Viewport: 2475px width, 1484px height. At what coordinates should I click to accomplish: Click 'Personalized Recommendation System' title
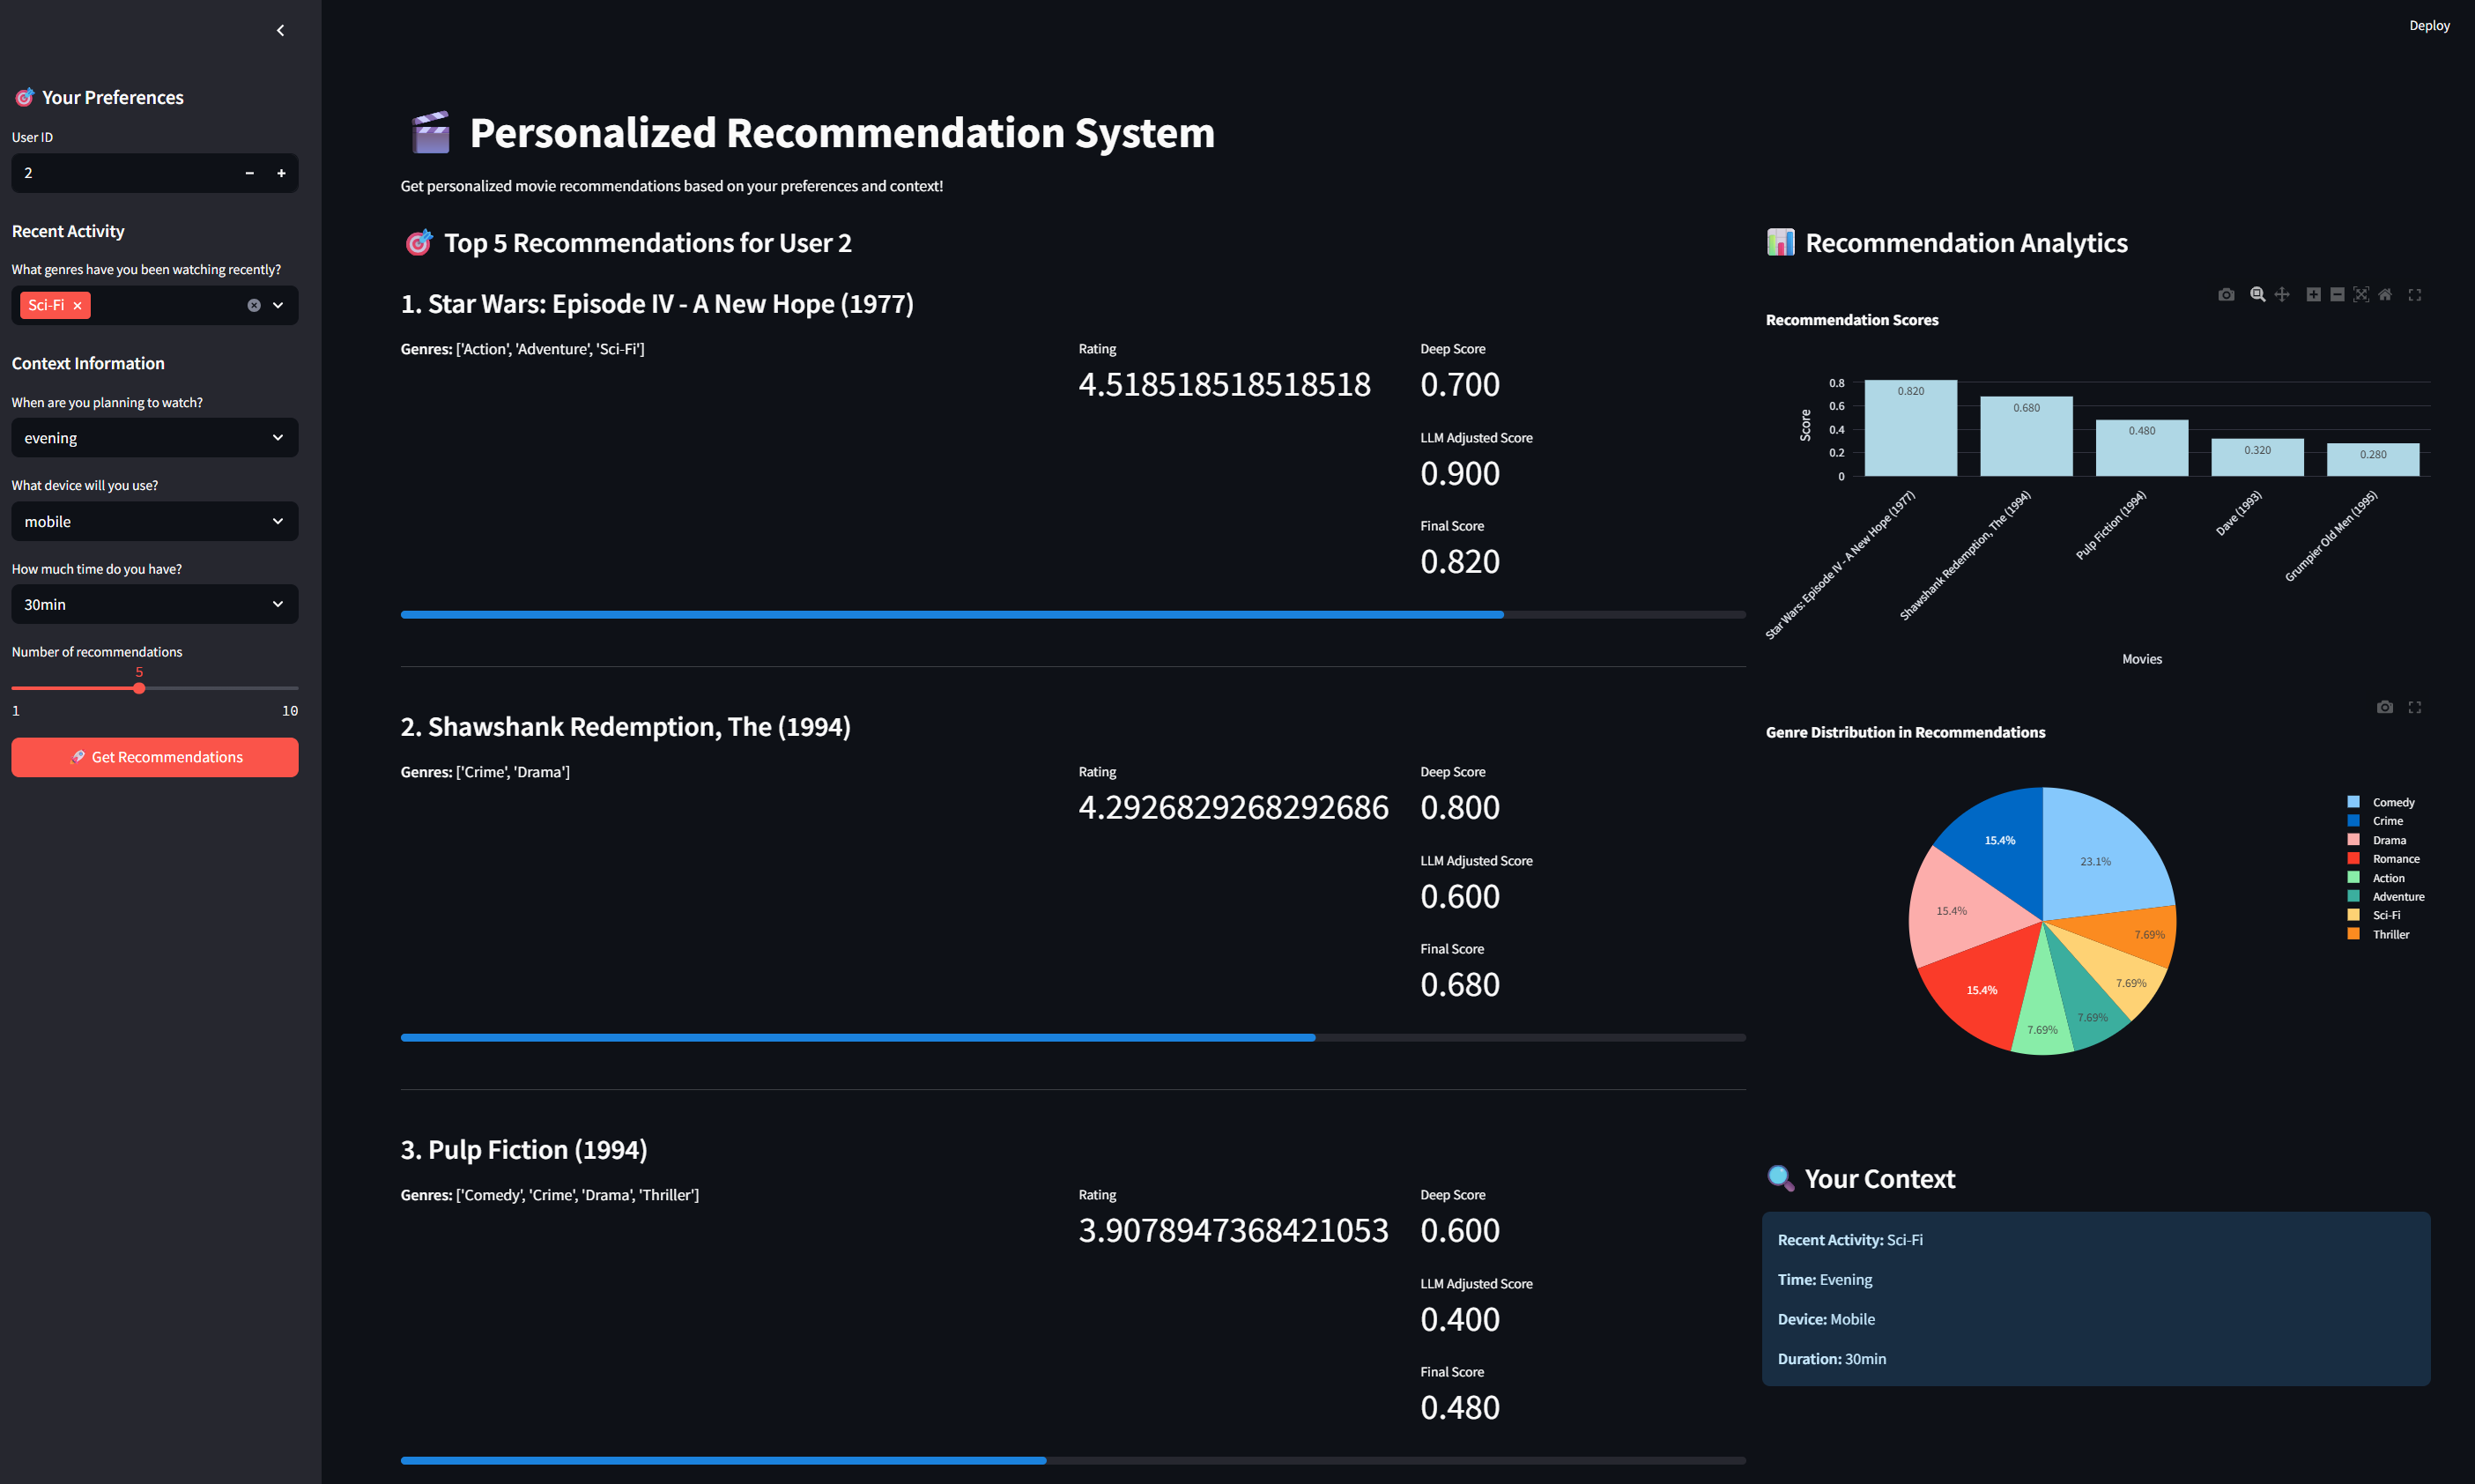coord(841,133)
